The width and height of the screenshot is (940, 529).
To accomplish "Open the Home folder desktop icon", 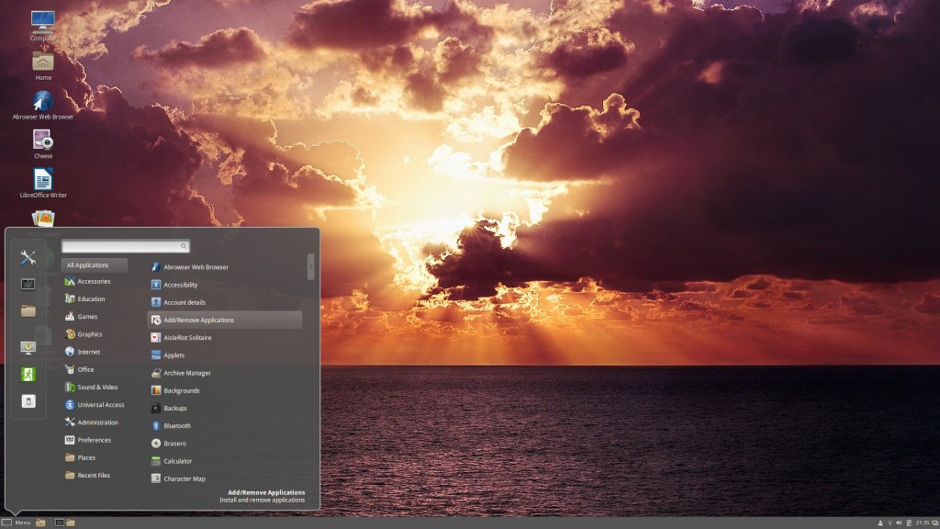I will pos(42,66).
